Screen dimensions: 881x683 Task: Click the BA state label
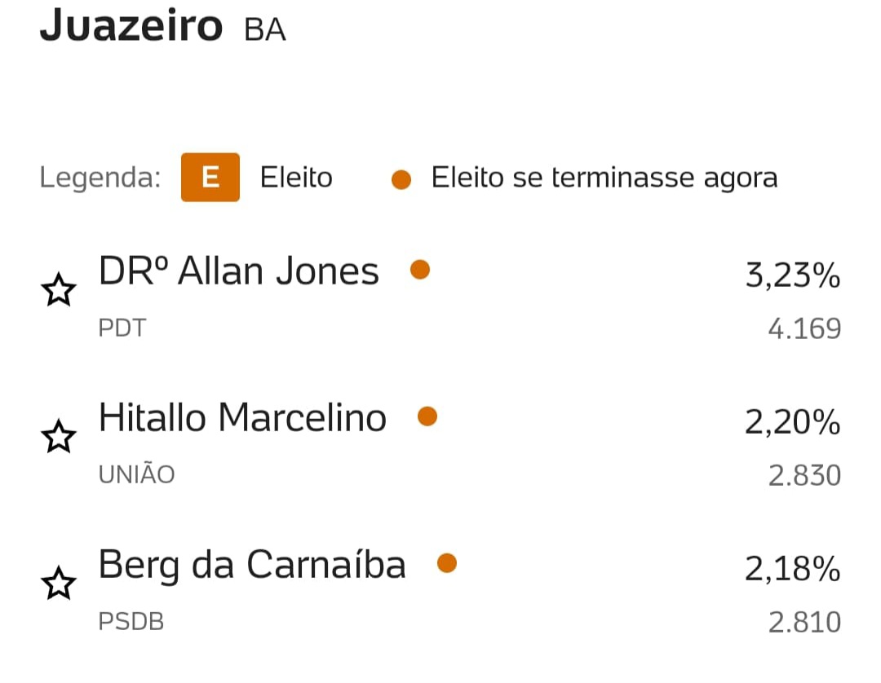click(265, 29)
